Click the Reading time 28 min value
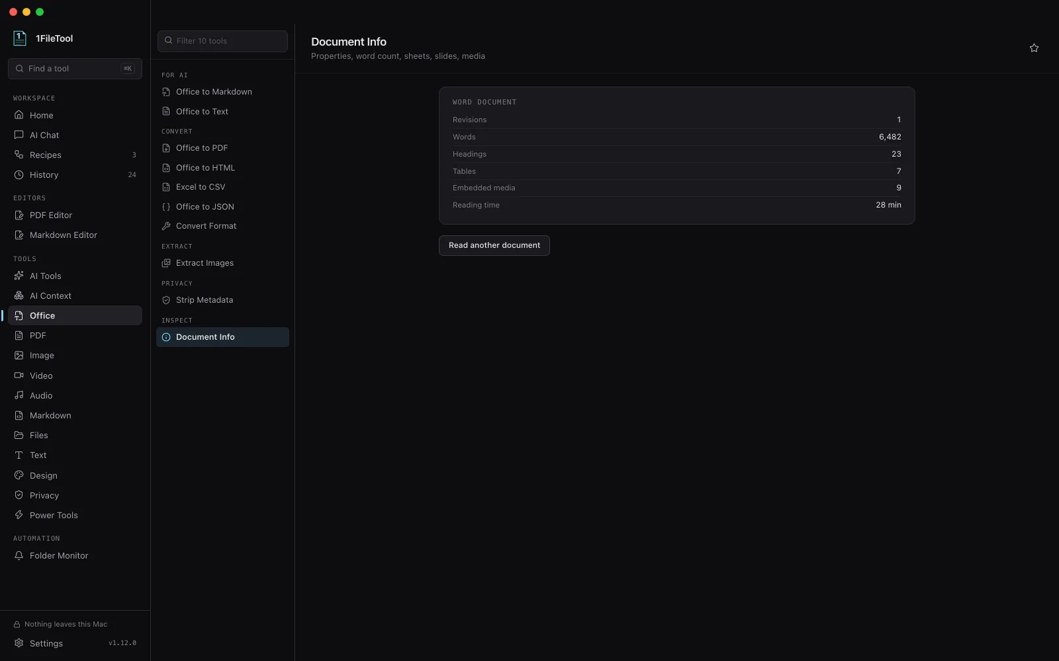Screen dimensions: 1059x661 [x=888, y=205]
